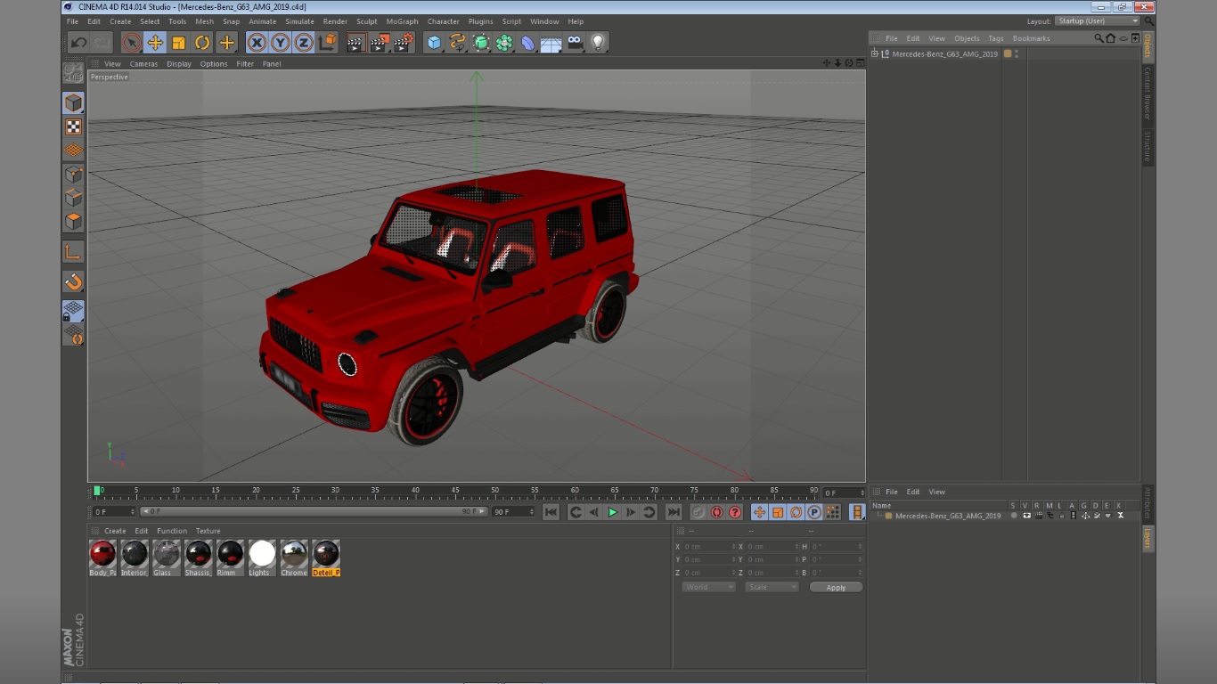Screen dimensions: 1217x684
Task: Open the Sculpt menu
Action: click(366, 21)
